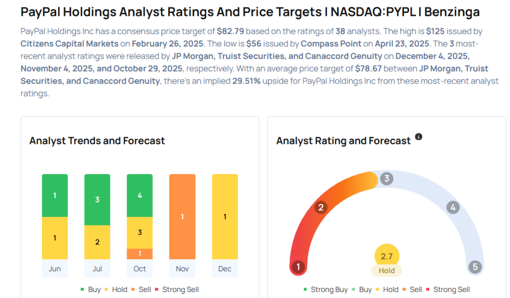510x298 pixels.
Task: Click gauge marker number 3
Action: (x=386, y=179)
